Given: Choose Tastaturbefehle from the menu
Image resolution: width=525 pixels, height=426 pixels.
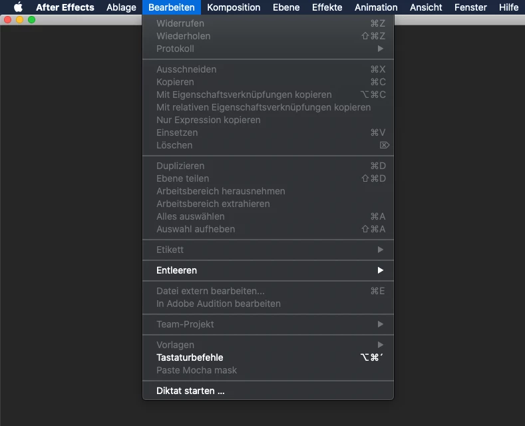Looking at the screenshot, I should point(268,357).
